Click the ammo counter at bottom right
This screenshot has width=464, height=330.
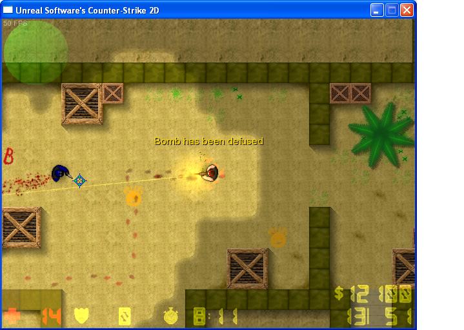[x=379, y=316]
